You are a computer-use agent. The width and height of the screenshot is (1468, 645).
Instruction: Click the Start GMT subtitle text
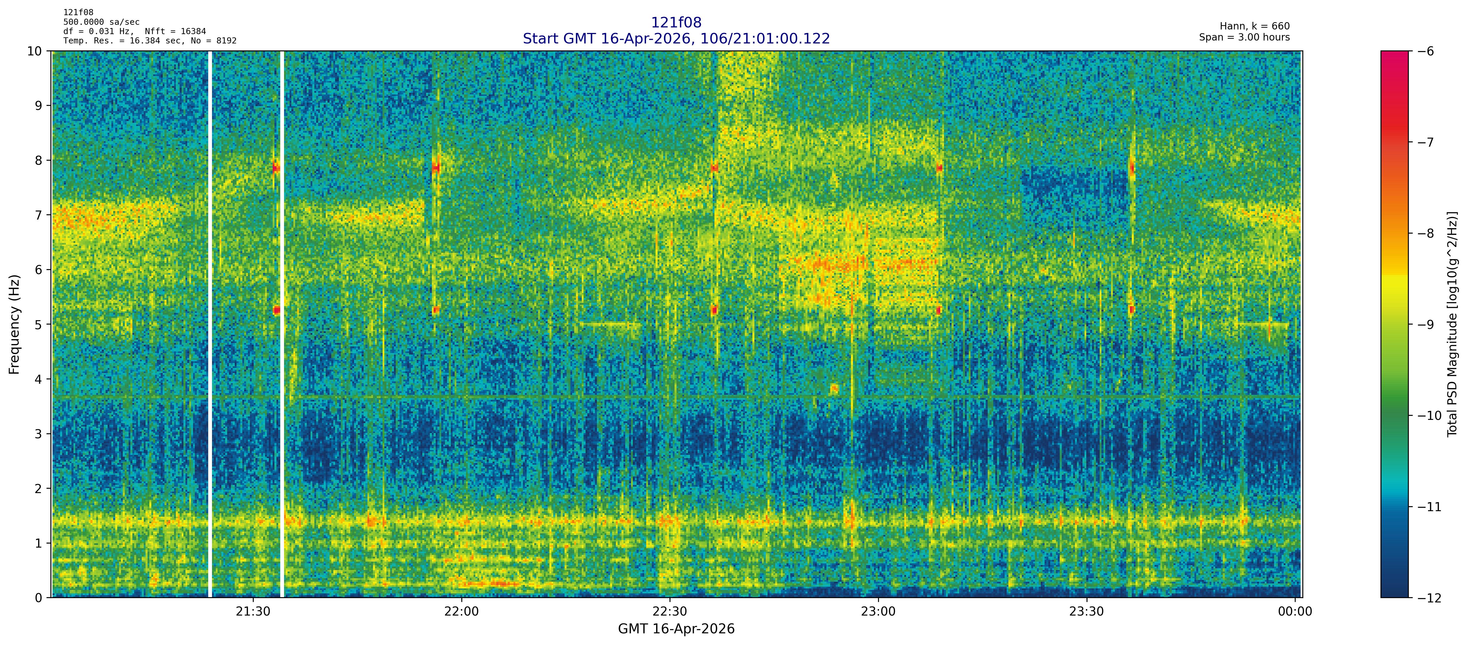click(676, 39)
